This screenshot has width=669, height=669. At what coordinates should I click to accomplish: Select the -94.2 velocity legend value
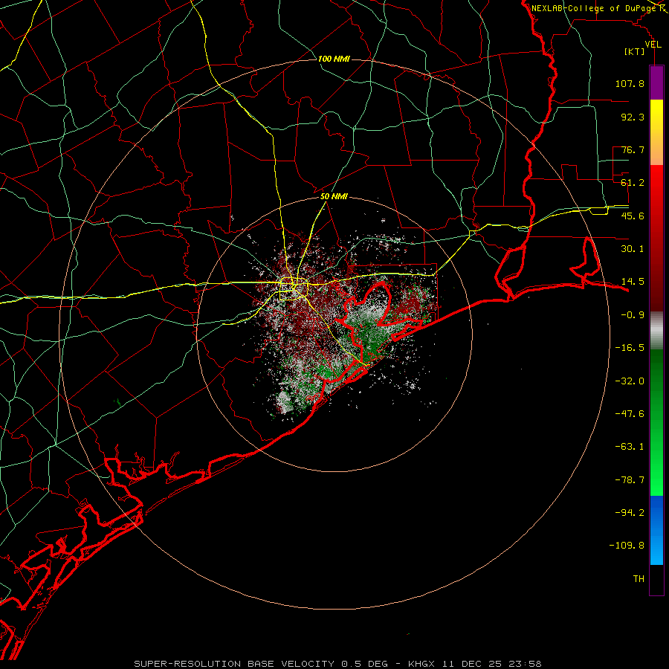[x=630, y=513]
